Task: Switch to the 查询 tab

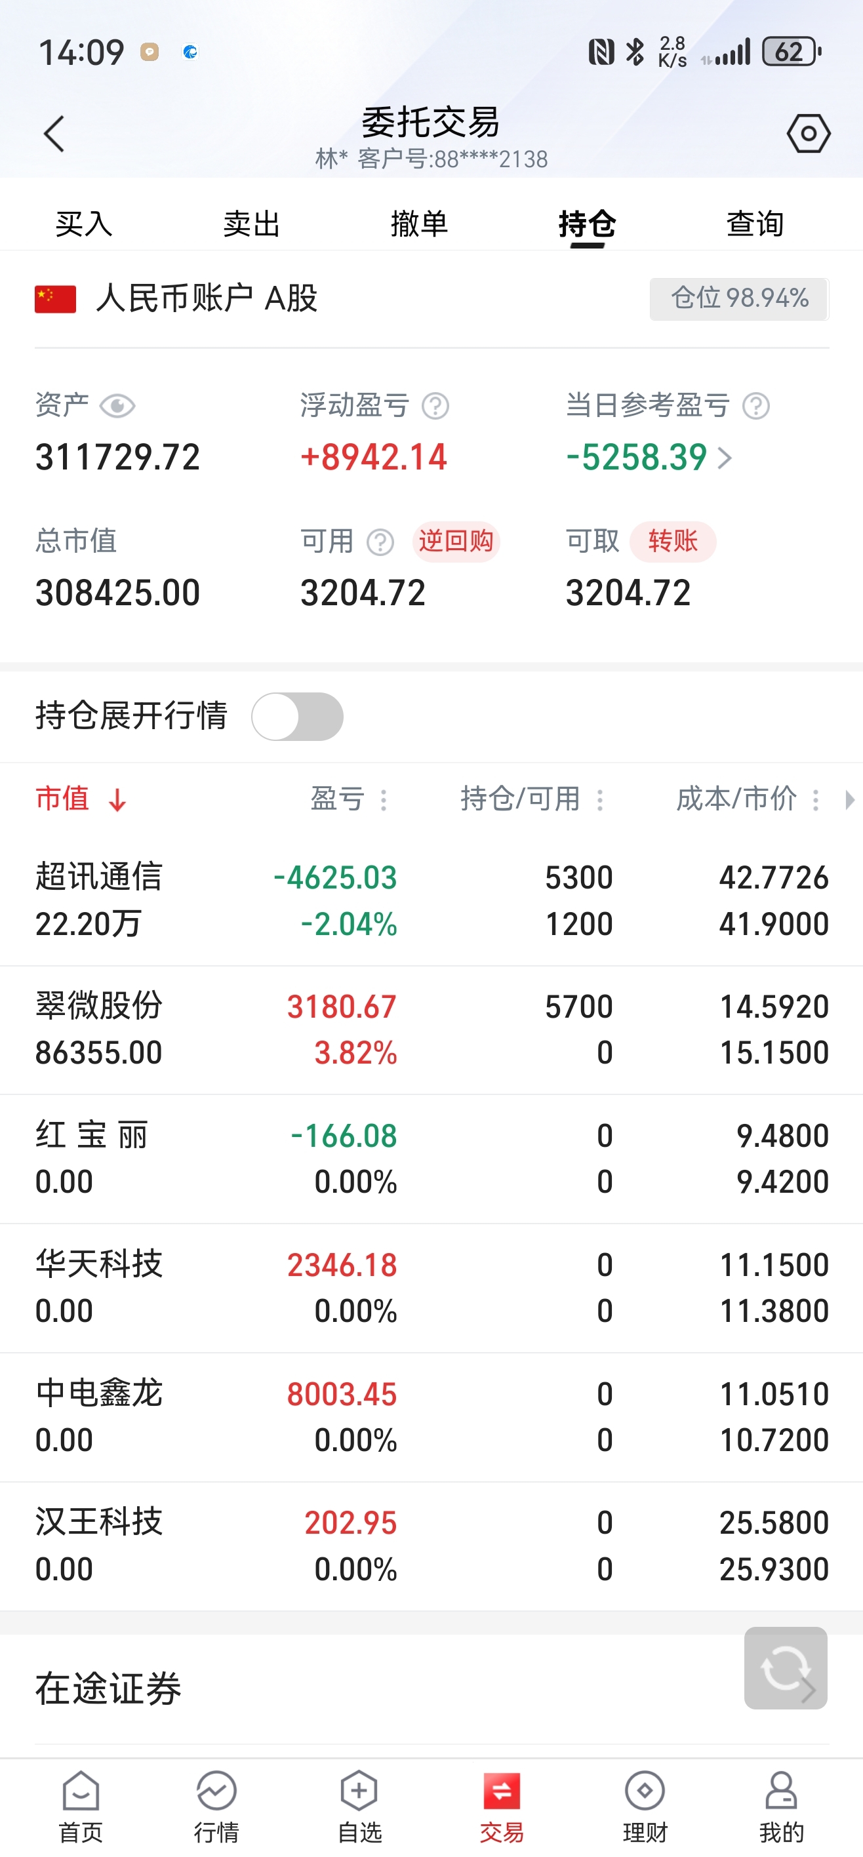Action: tap(754, 224)
